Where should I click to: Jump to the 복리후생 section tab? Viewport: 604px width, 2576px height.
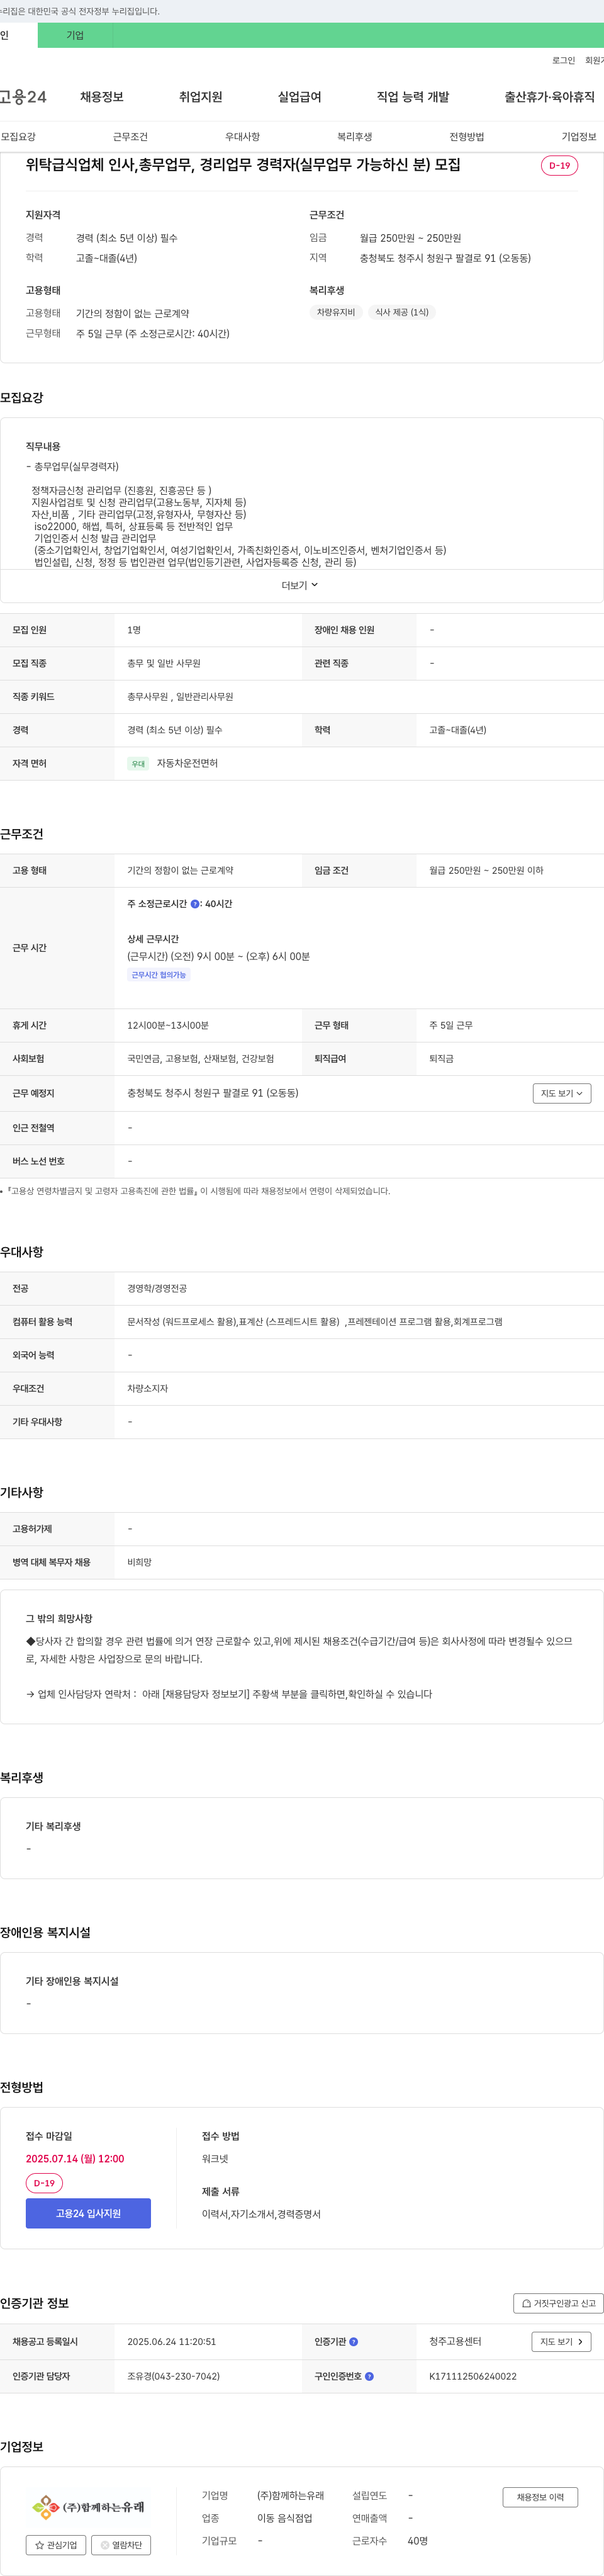(x=354, y=137)
